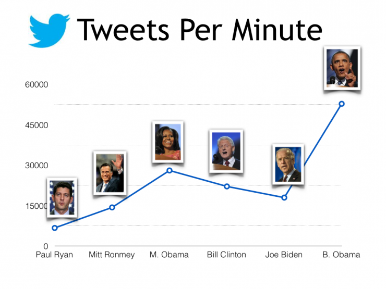The width and height of the screenshot is (386, 289).
Task: Click the Paul Ryan data point
Action: (x=54, y=228)
